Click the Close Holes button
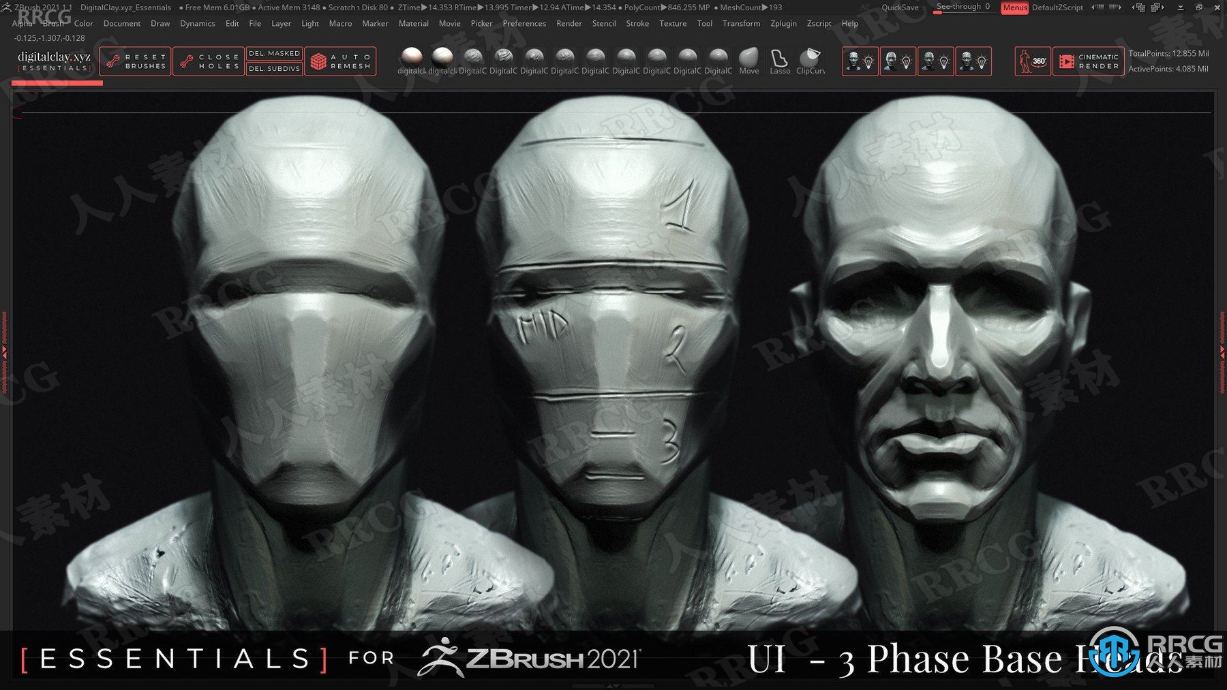Viewport: 1227px width, 690px height. (x=209, y=61)
